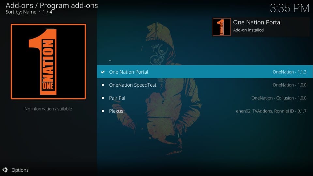Click the bullet icon beside Pair Pal
This screenshot has height=176, width=313.
click(x=103, y=98)
